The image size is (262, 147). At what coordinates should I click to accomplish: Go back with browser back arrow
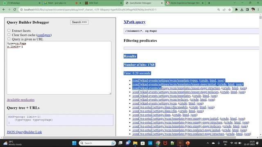point(4,10)
